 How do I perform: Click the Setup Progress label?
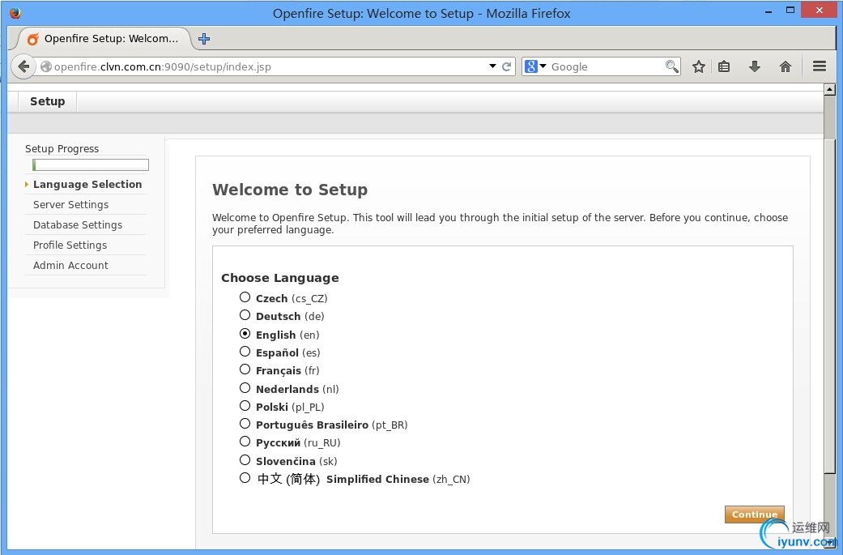(x=62, y=149)
